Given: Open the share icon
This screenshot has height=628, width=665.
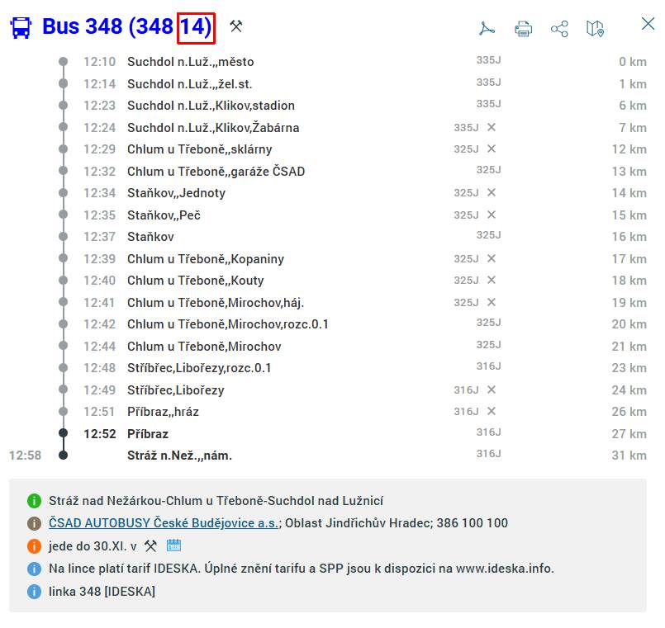Looking at the screenshot, I should (559, 29).
